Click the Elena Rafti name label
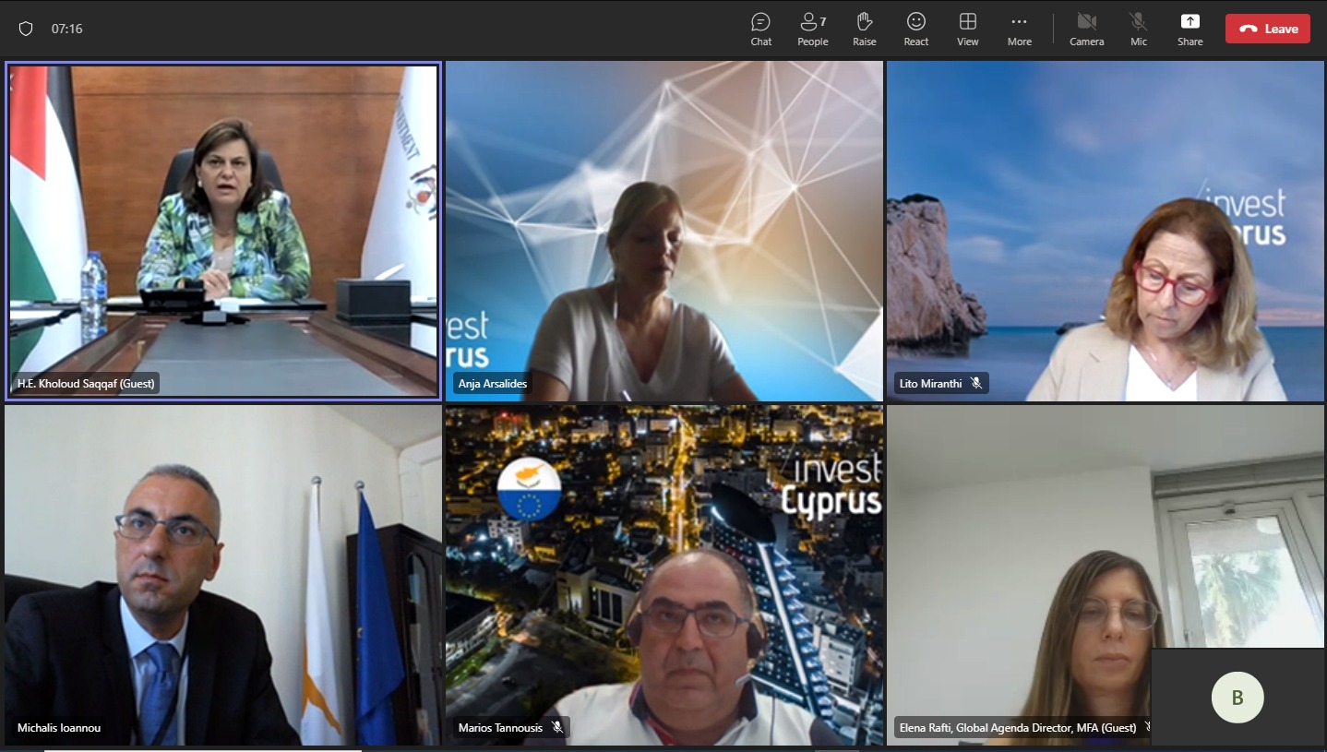The width and height of the screenshot is (1327, 752). [1017, 728]
